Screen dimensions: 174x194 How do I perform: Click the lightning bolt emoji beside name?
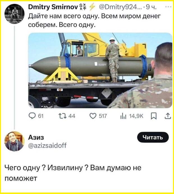[92, 7]
